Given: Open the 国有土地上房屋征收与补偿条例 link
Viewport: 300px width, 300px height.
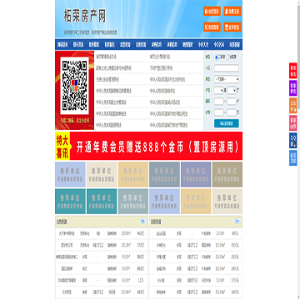Looking at the screenshot, I should [x=113, y=68].
